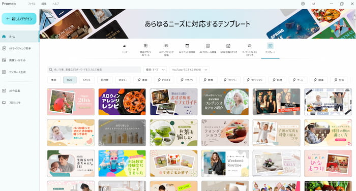Open the はじめてのひなまつり template
This screenshot has width=356, height=191.
coord(328,164)
